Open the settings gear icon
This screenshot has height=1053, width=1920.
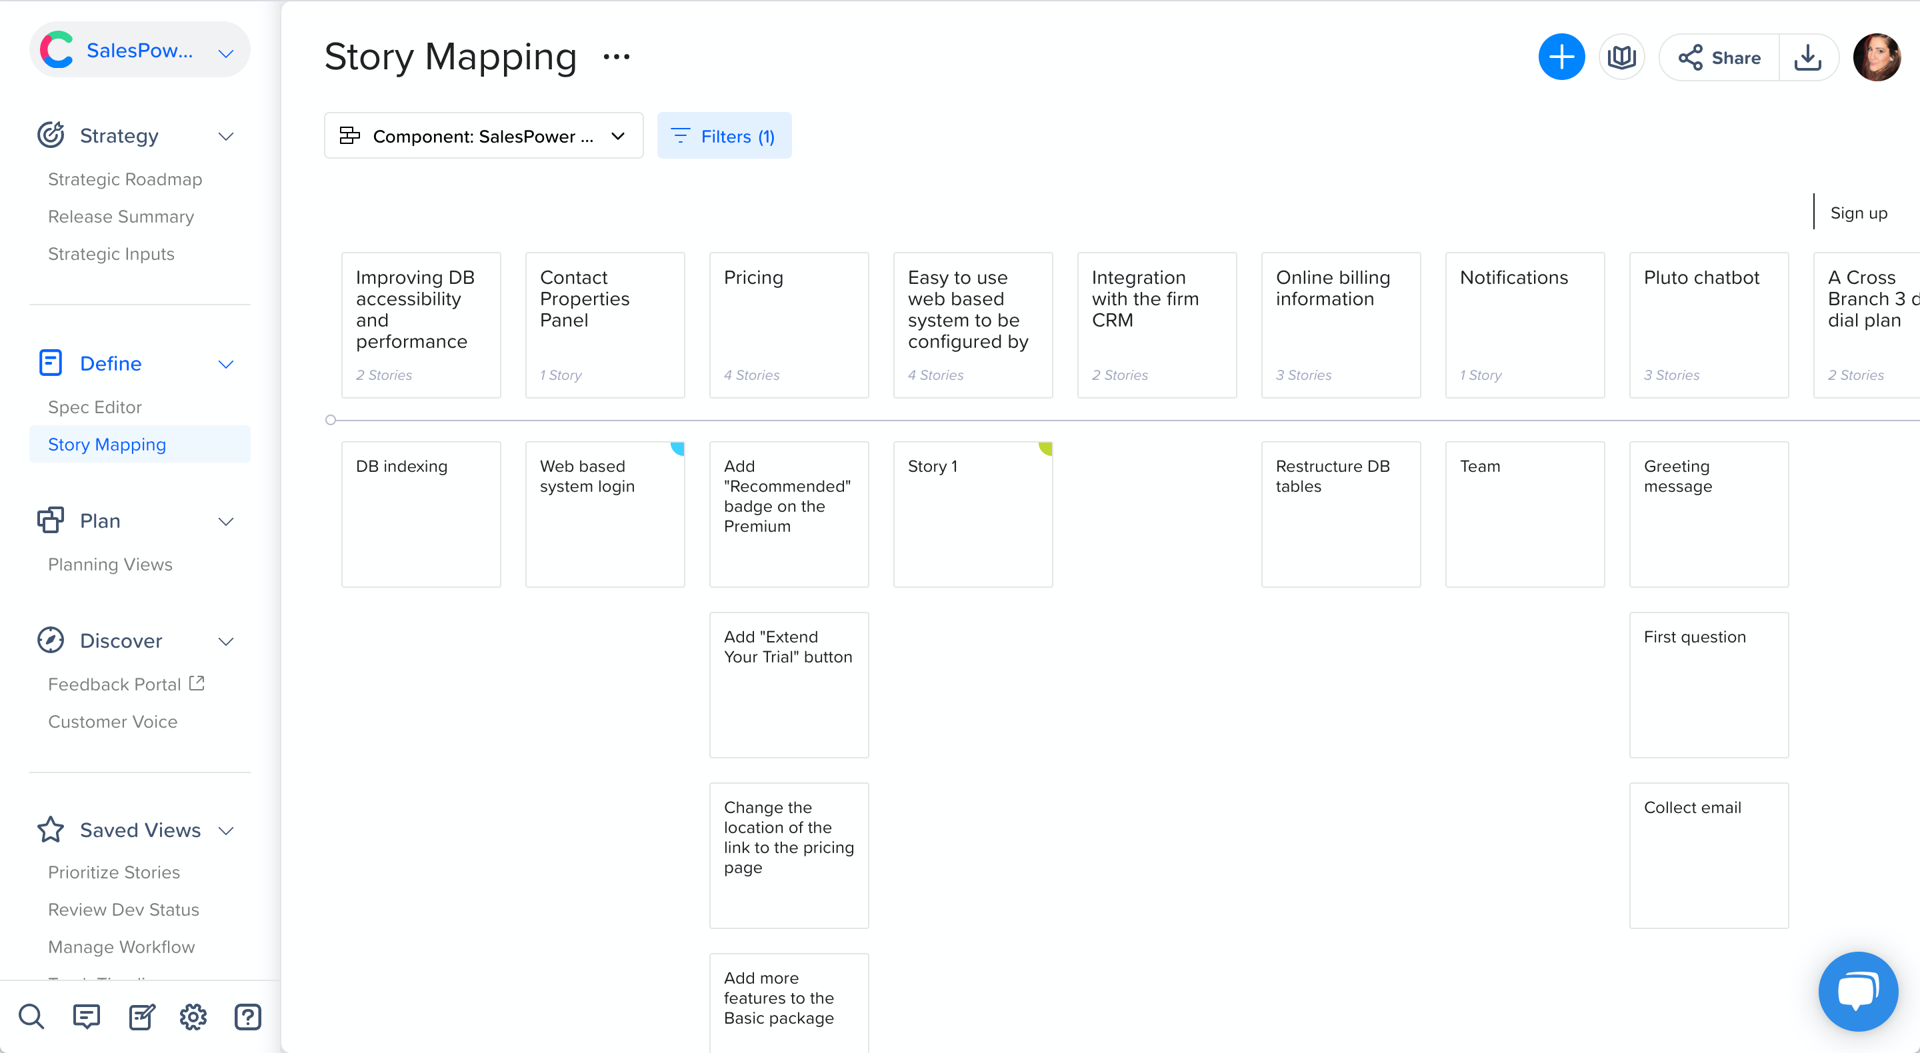click(193, 1016)
